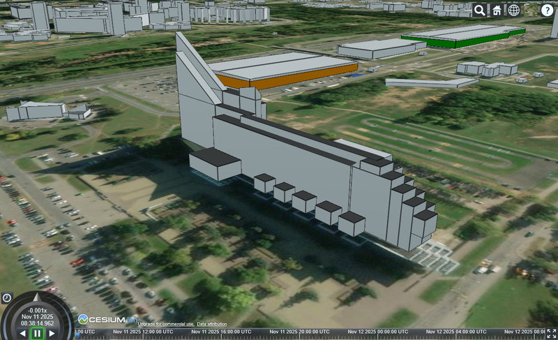Click the animation speed shuttle ring pointer
This screenshot has height=340, width=558.
pos(37,297)
